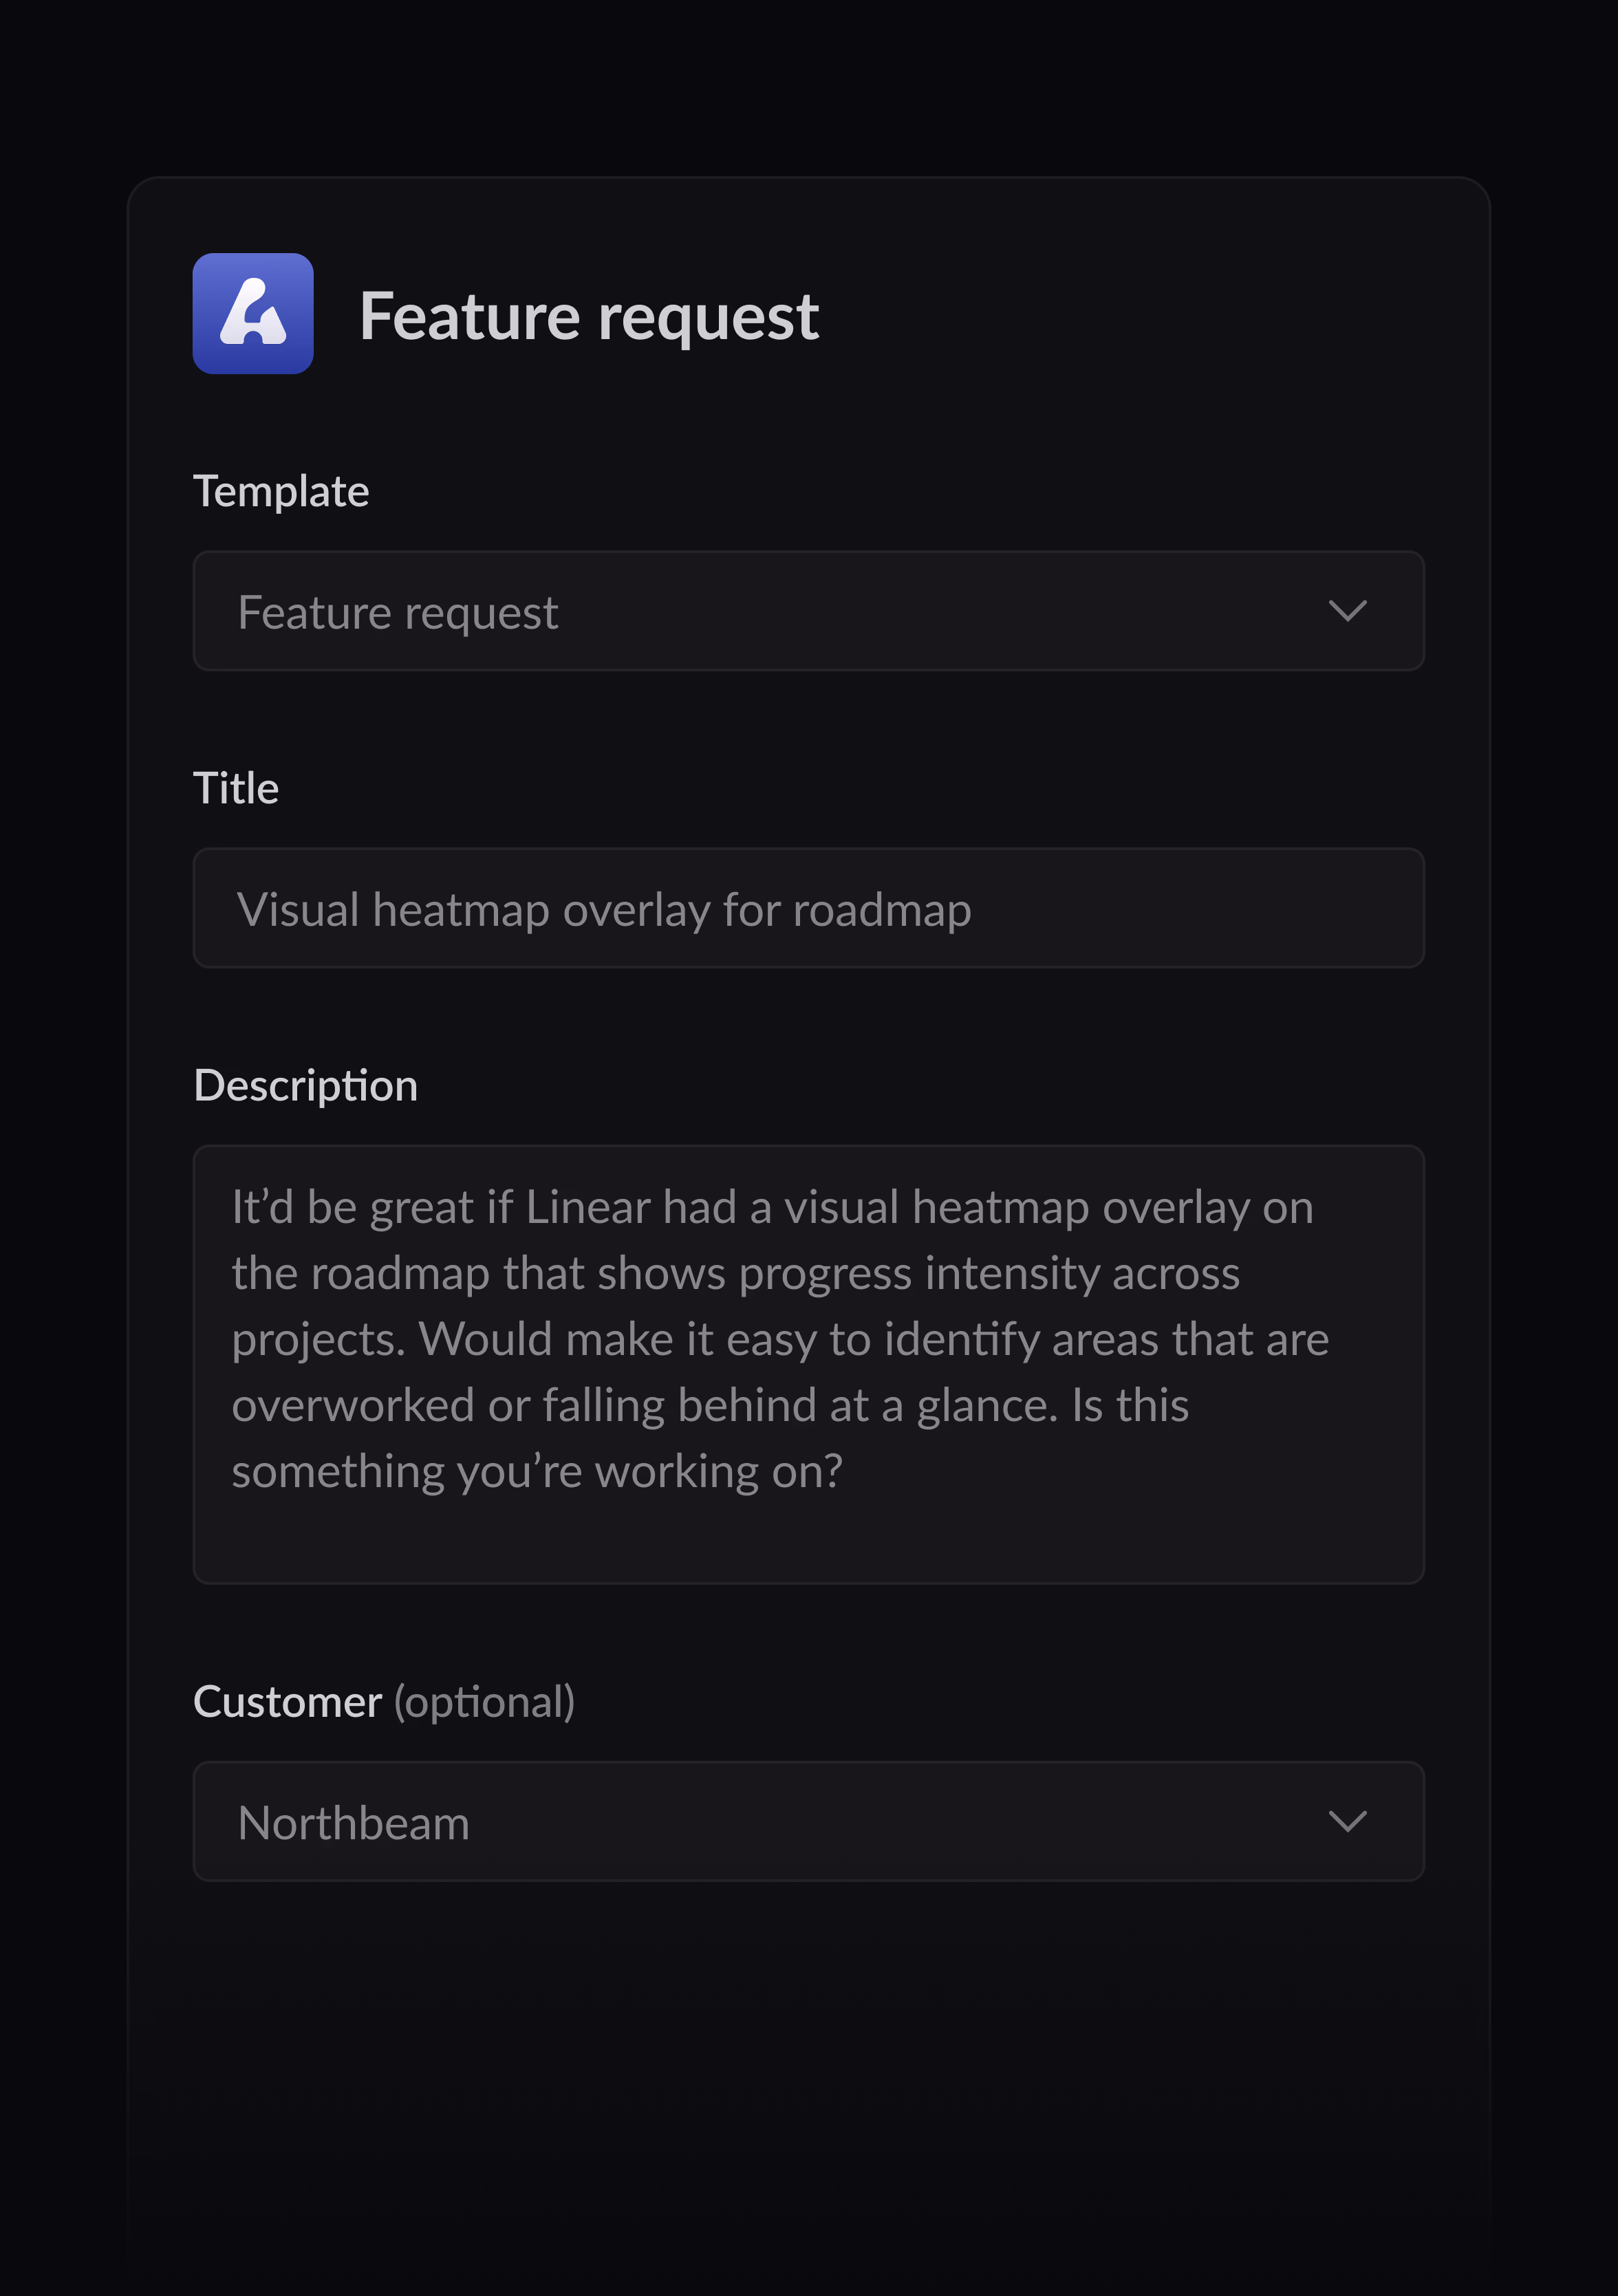Viewport: 1618px width, 2296px height.
Task: Click the Title field label
Action: click(x=237, y=787)
